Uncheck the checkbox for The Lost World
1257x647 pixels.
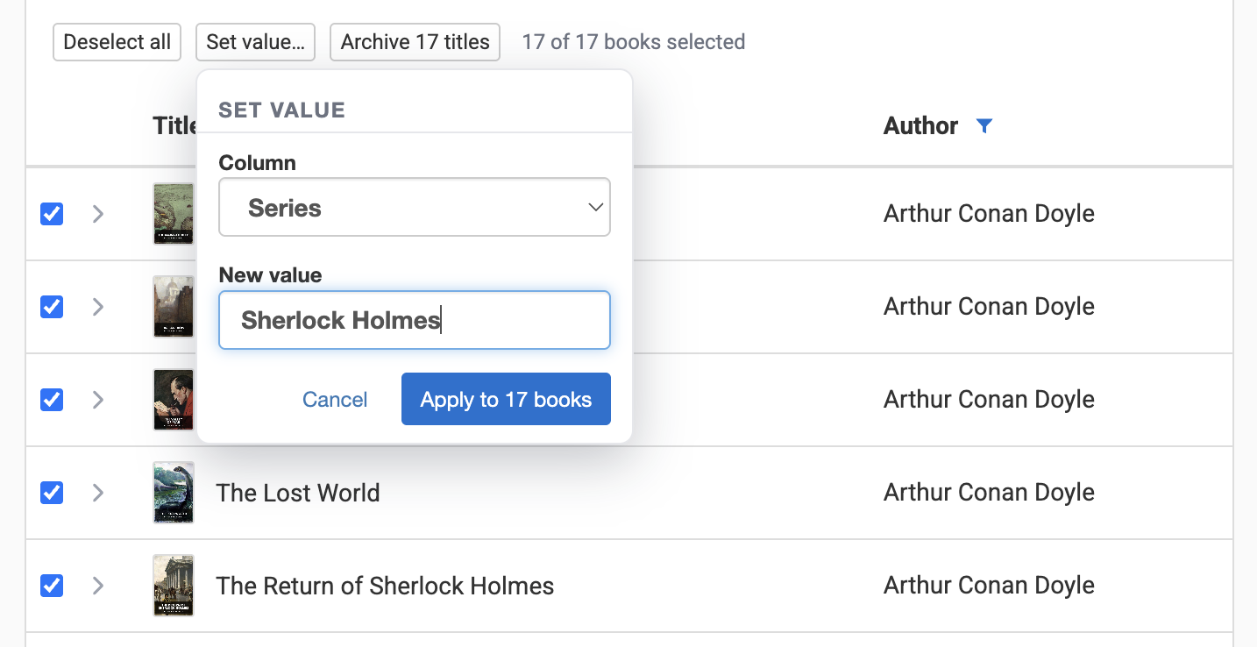52,493
